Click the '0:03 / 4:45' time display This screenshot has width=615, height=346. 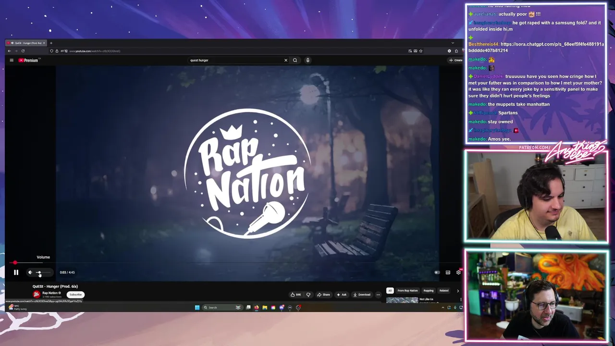click(x=67, y=272)
